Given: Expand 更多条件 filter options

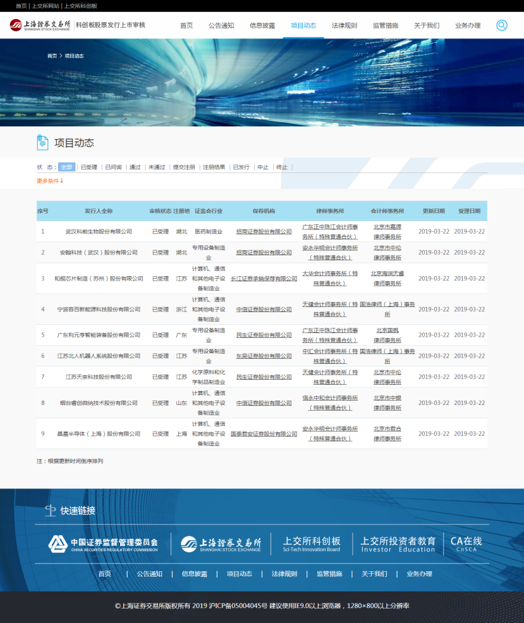Looking at the screenshot, I should [x=50, y=181].
